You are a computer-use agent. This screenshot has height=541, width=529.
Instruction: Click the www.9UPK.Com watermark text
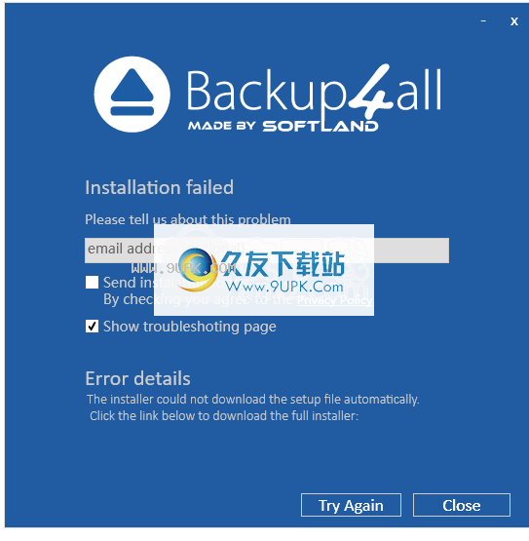tap(284, 287)
